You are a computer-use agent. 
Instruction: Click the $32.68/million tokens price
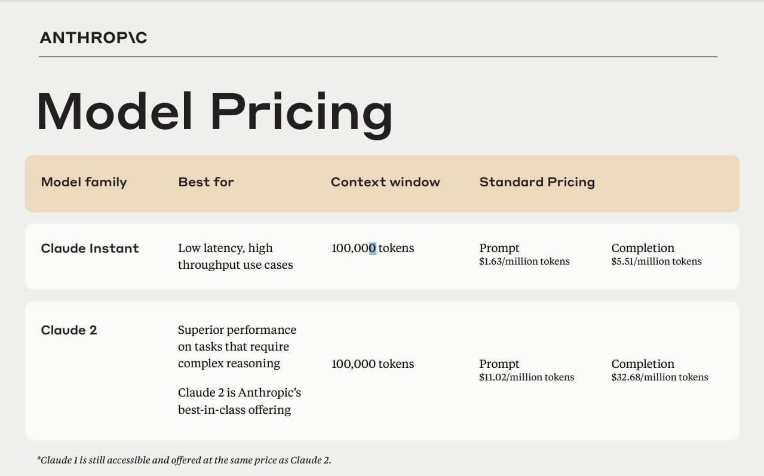659,377
